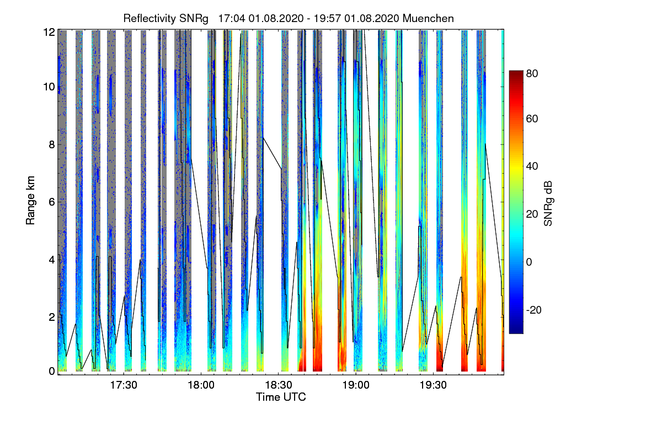Click the "Time UTC" x-axis label

pyautogui.click(x=281, y=397)
